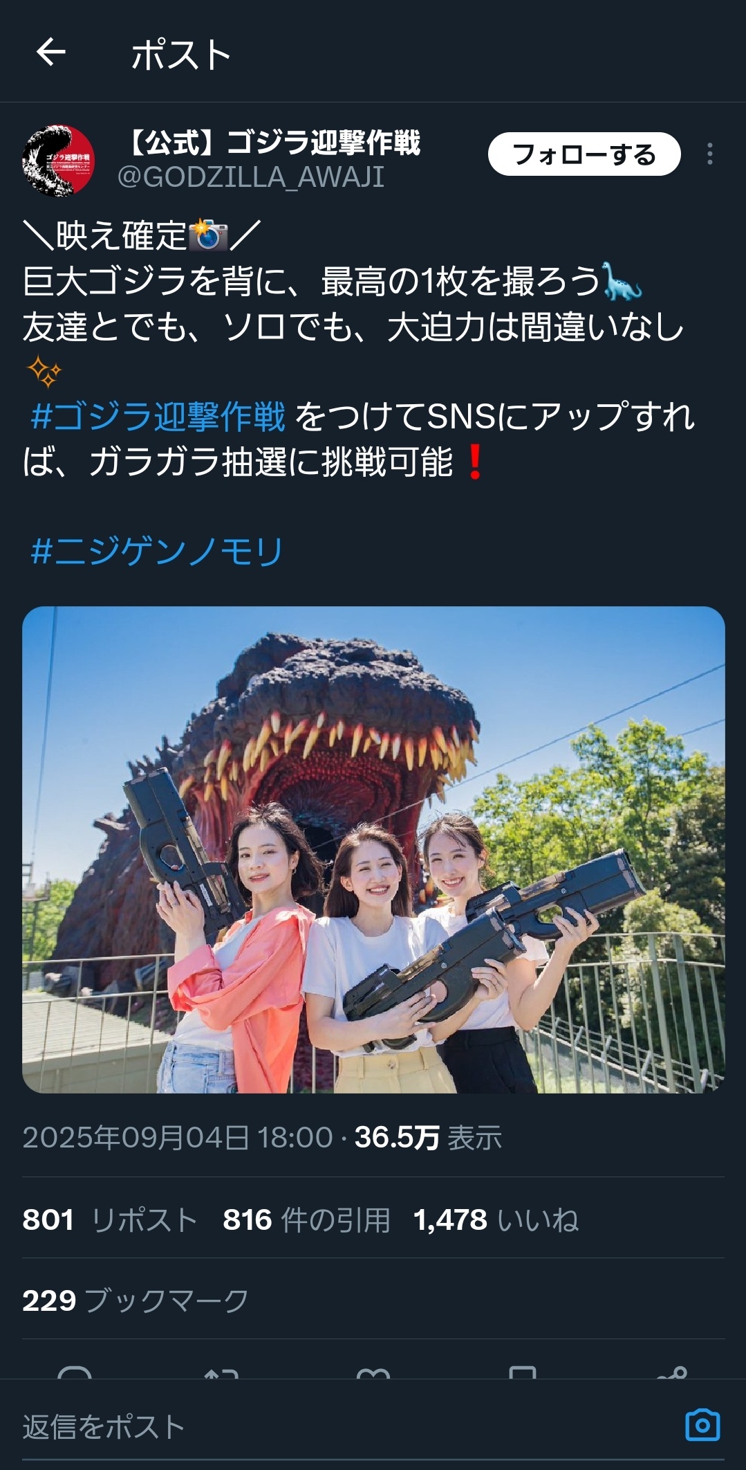Go back using the arrow icon
The width and height of the screenshot is (746, 1470).
[51, 52]
